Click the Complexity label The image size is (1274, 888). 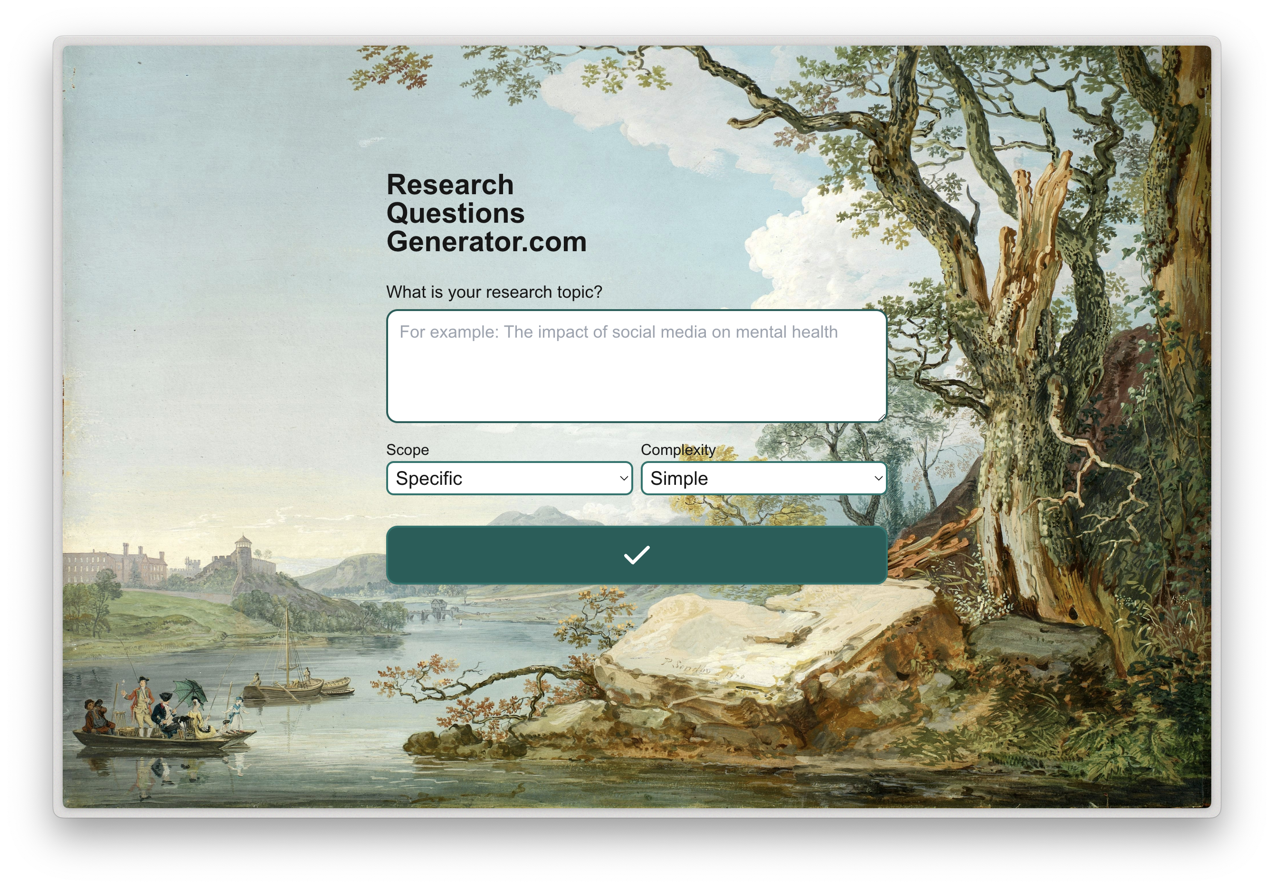pos(677,450)
